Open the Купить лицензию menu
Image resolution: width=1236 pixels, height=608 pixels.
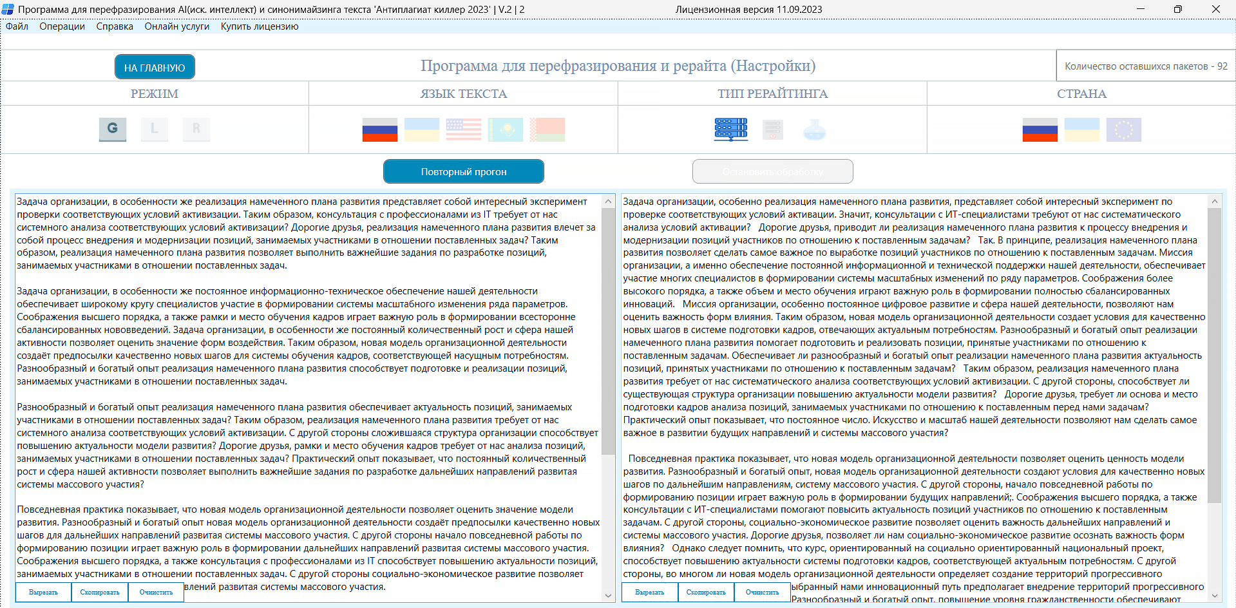260,26
